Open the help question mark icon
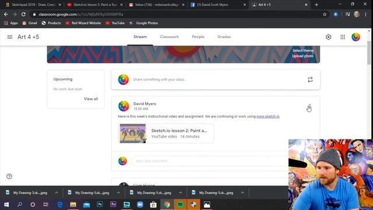373x210 pixels. point(9,176)
